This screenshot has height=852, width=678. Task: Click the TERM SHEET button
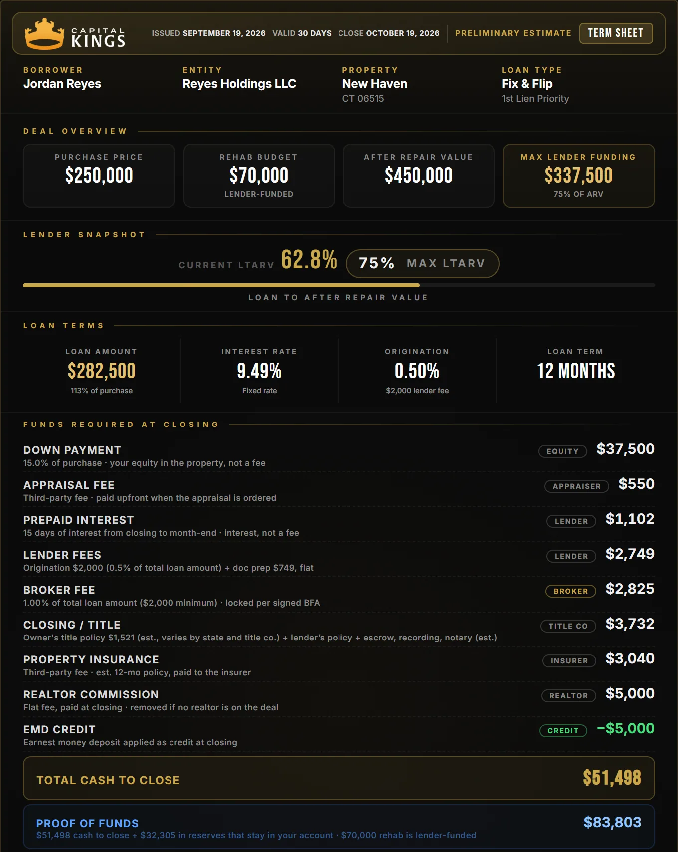(616, 33)
